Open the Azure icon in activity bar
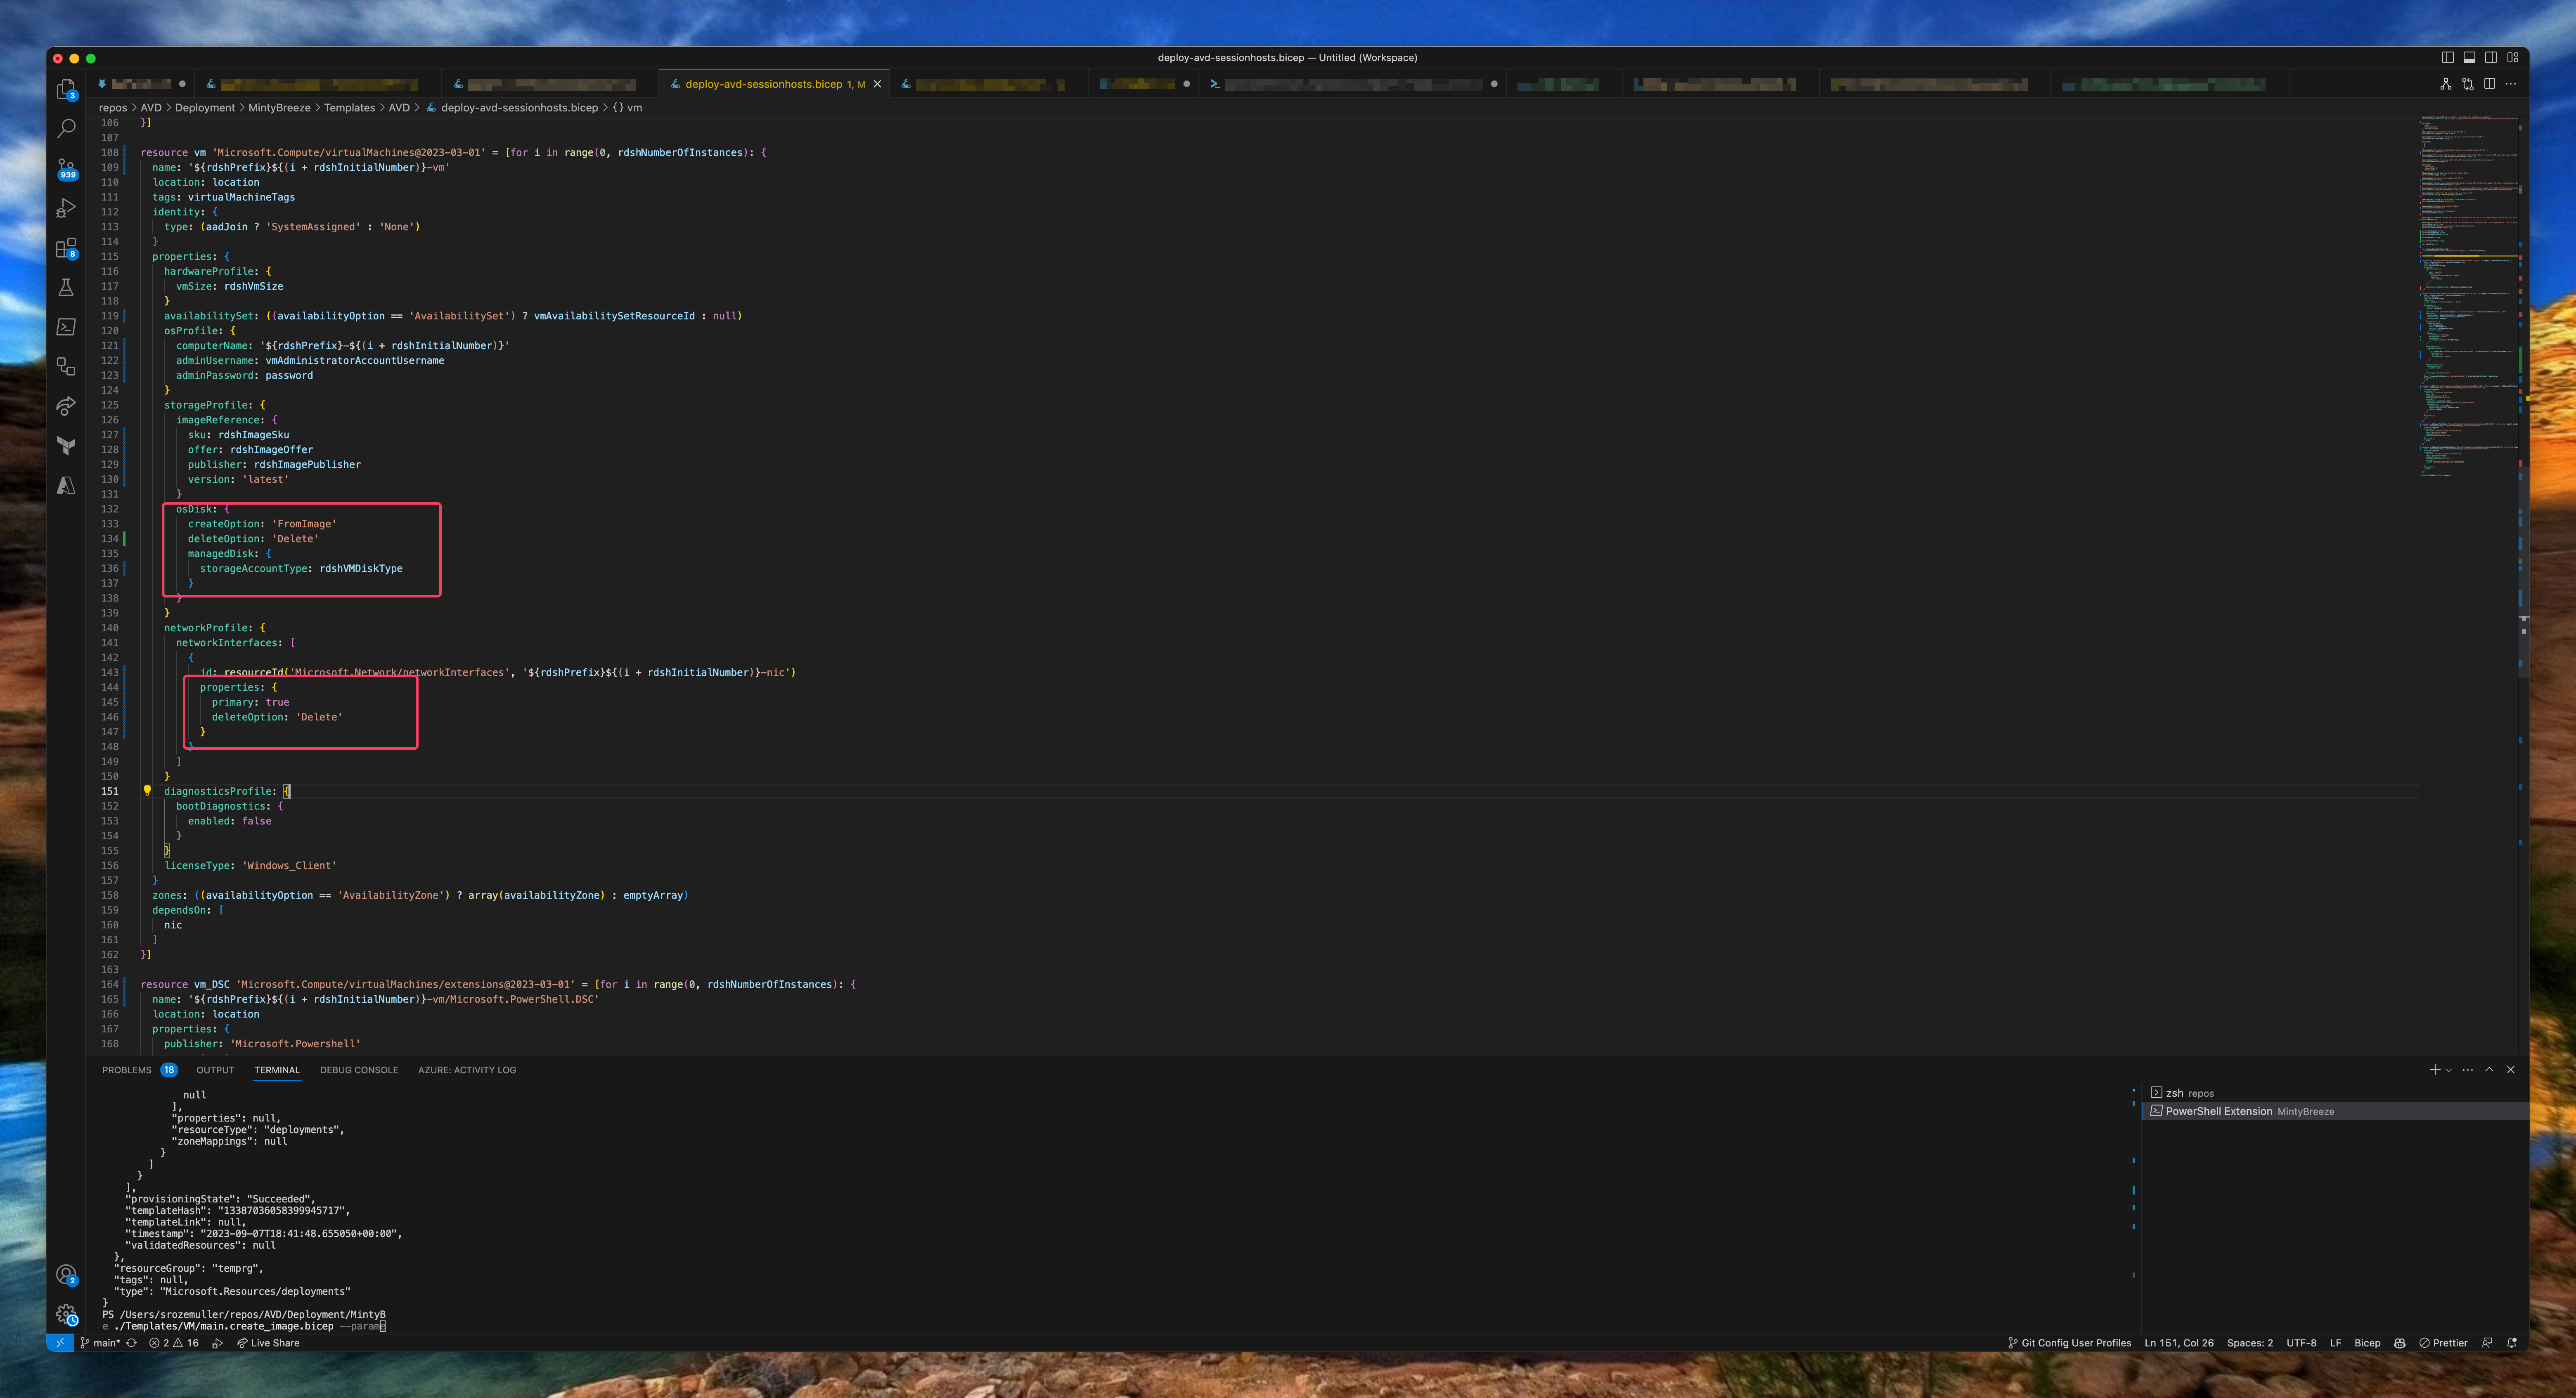2576x1398 pixels. [66, 486]
